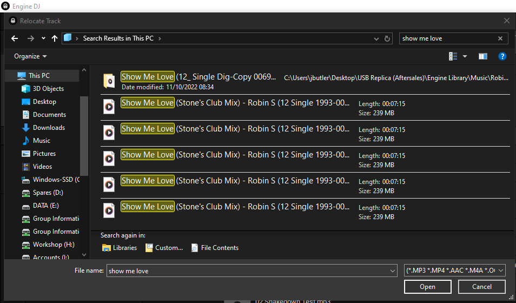Expand the breadcrumb arrow after This PC
This screenshot has height=303, width=516.
click(160, 38)
